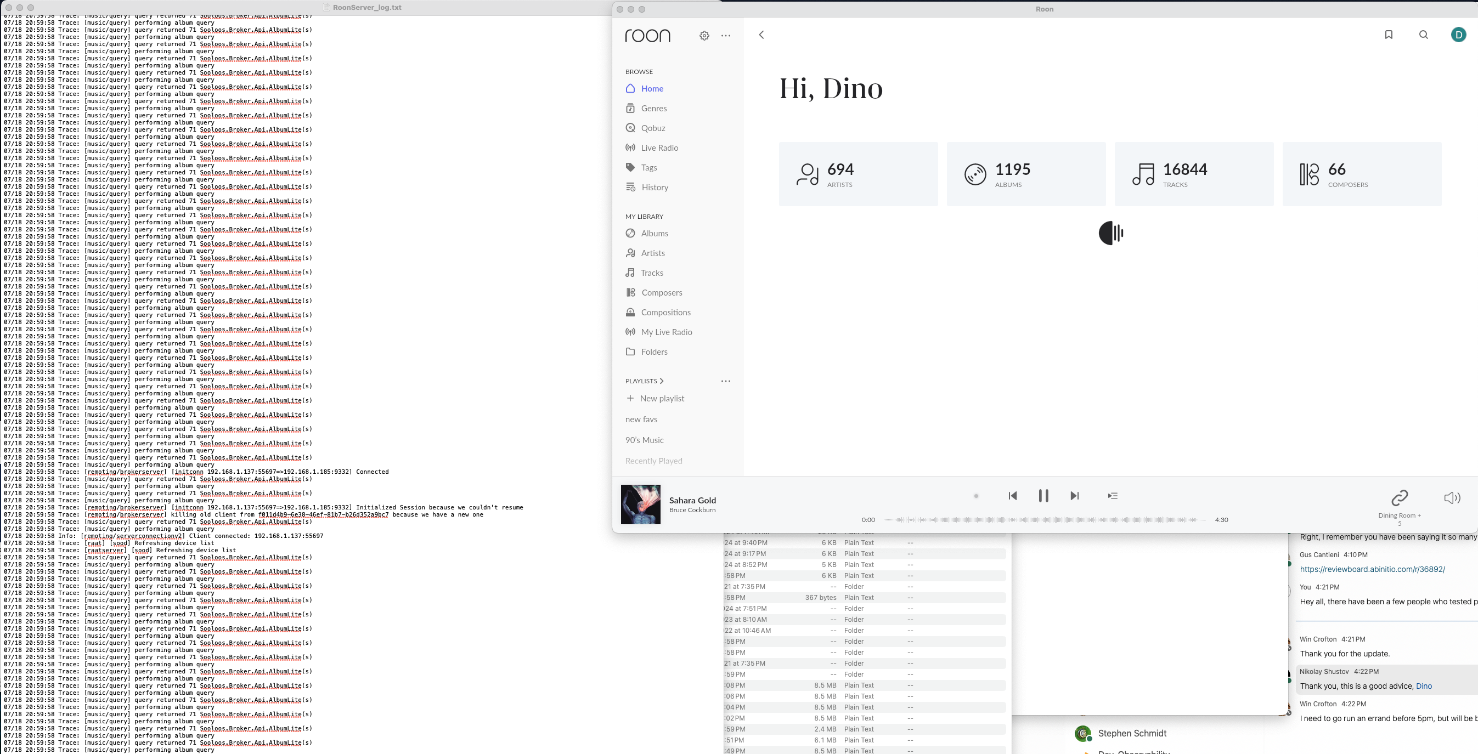The height and width of the screenshot is (754, 1478).
Task: Open Live Radio in Browse section
Action: (x=659, y=148)
